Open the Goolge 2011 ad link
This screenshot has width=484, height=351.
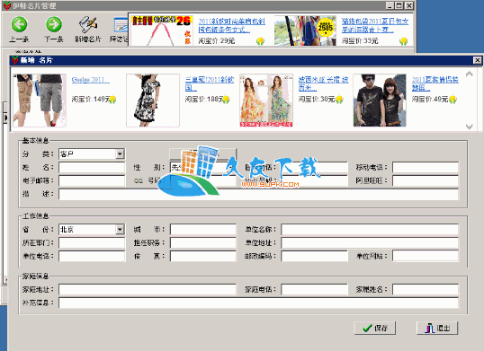click(x=90, y=80)
